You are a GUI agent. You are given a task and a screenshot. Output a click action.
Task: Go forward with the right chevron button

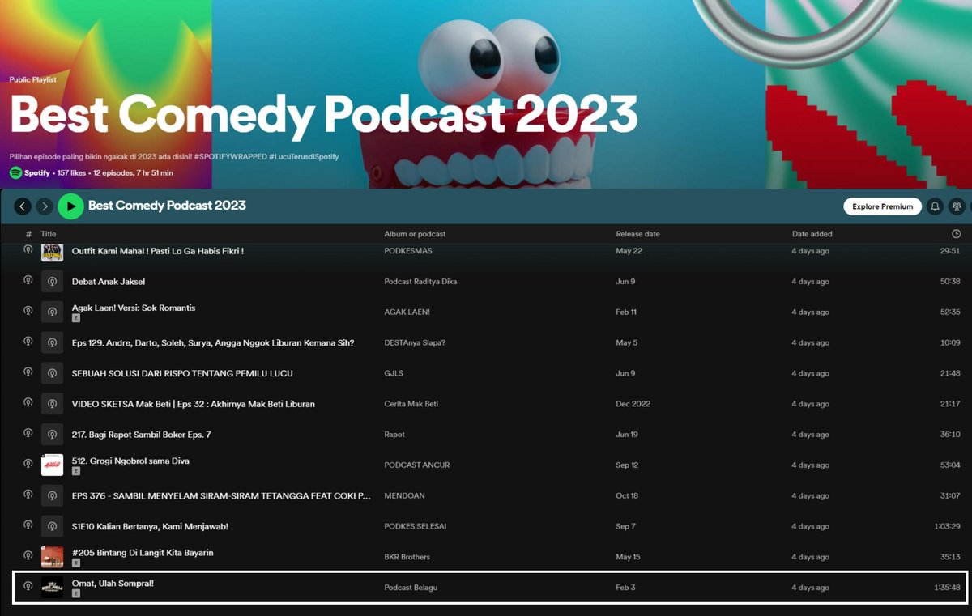45,206
